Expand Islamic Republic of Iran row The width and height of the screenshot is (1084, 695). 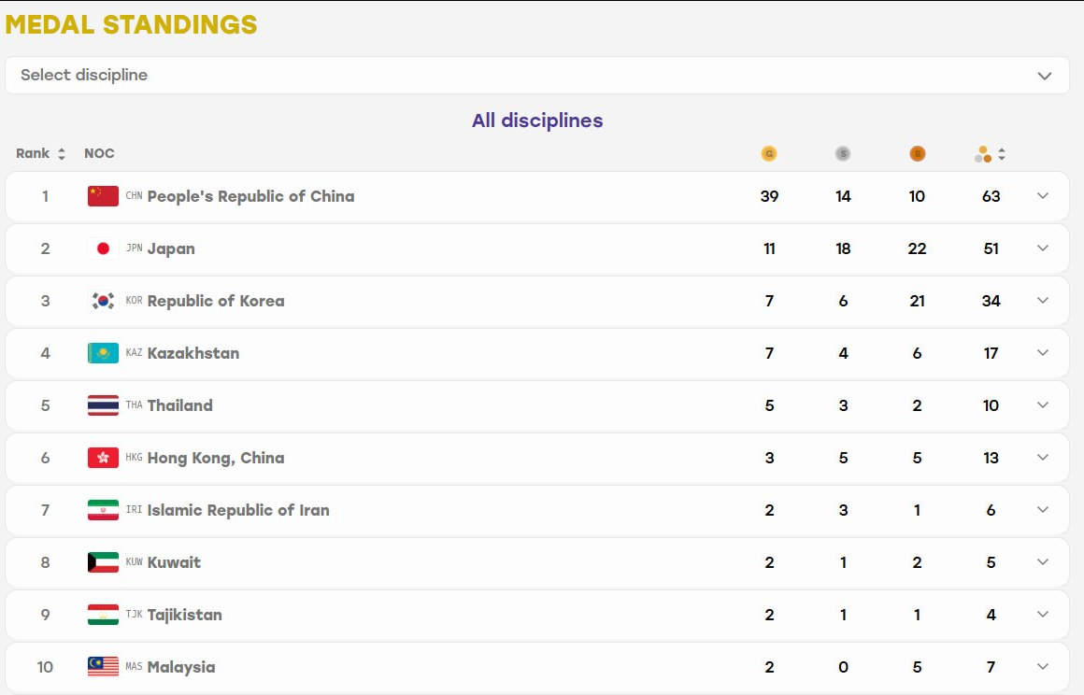tap(1043, 510)
